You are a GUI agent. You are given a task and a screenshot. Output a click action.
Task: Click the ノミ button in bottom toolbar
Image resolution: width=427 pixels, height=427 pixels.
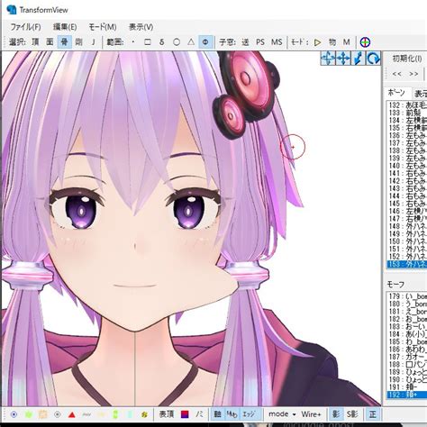(x=199, y=414)
